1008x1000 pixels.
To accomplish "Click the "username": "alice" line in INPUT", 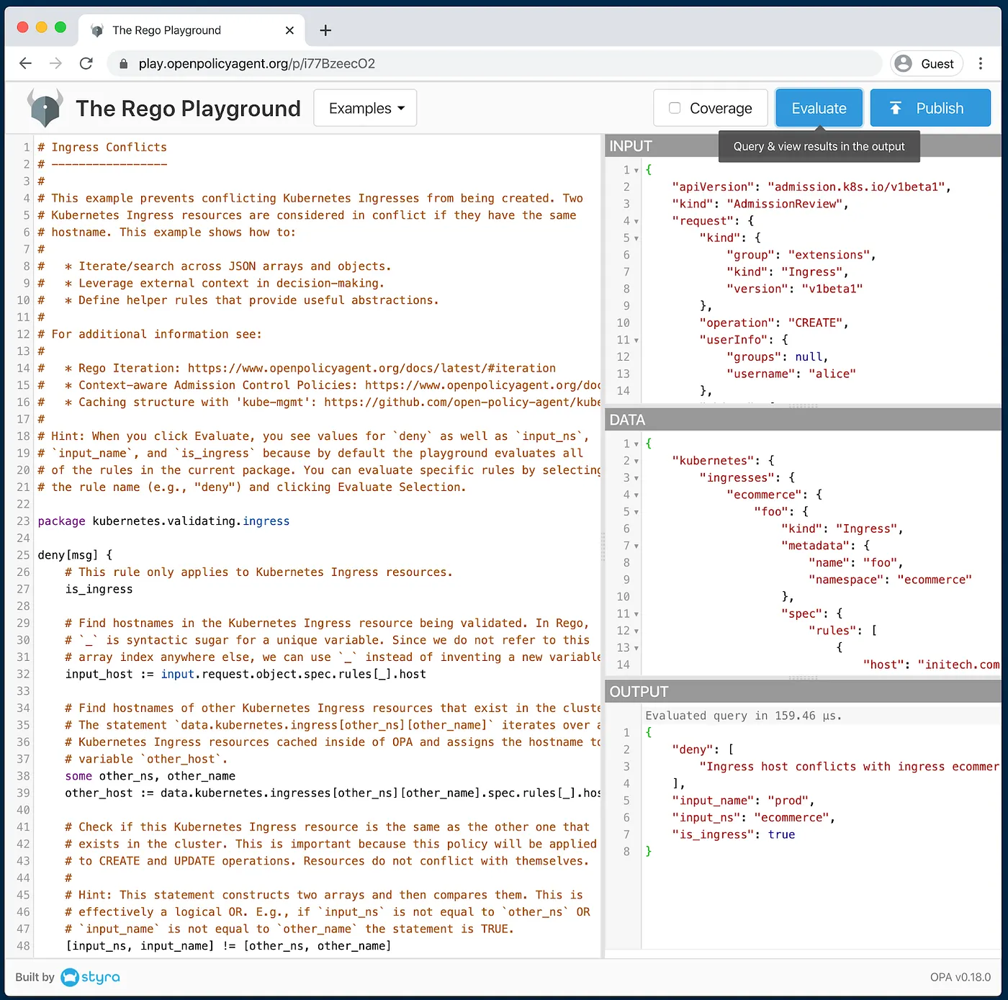I will 791,374.
